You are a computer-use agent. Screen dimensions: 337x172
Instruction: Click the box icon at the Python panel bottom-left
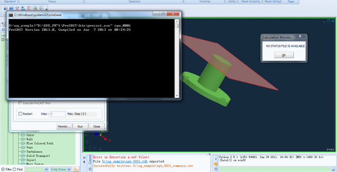pyautogui.click(x=216, y=169)
